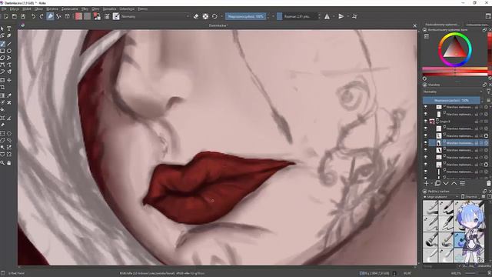Image resolution: width=492 pixels, height=277 pixels.
Task: Lock the highlighted selected paint layer
Action: (477, 143)
